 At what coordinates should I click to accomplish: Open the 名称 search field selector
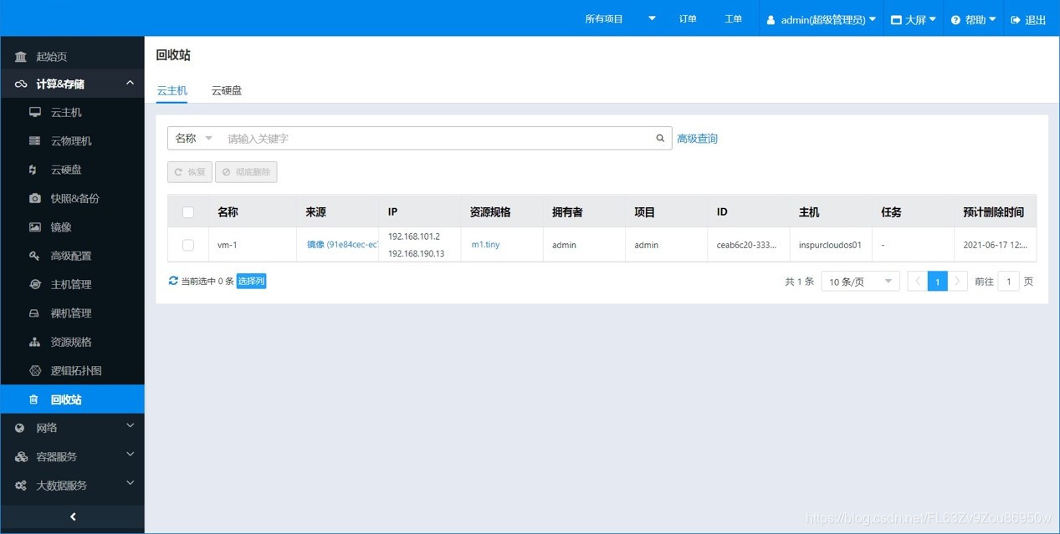194,139
